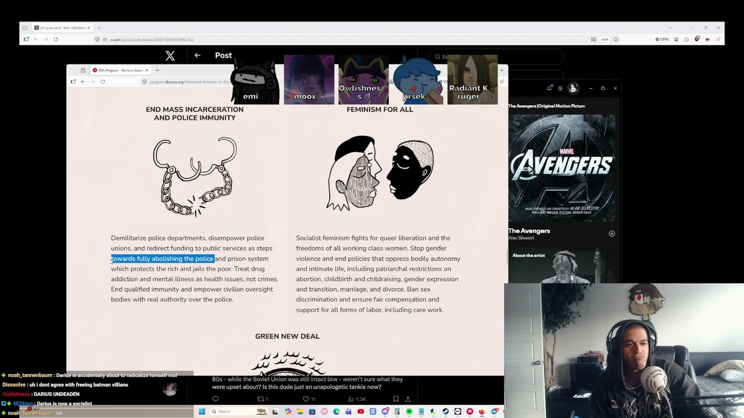Screen dimensions: 744x418
Task: Reload the X.com browser page
Action: click(x=56, y=39)
